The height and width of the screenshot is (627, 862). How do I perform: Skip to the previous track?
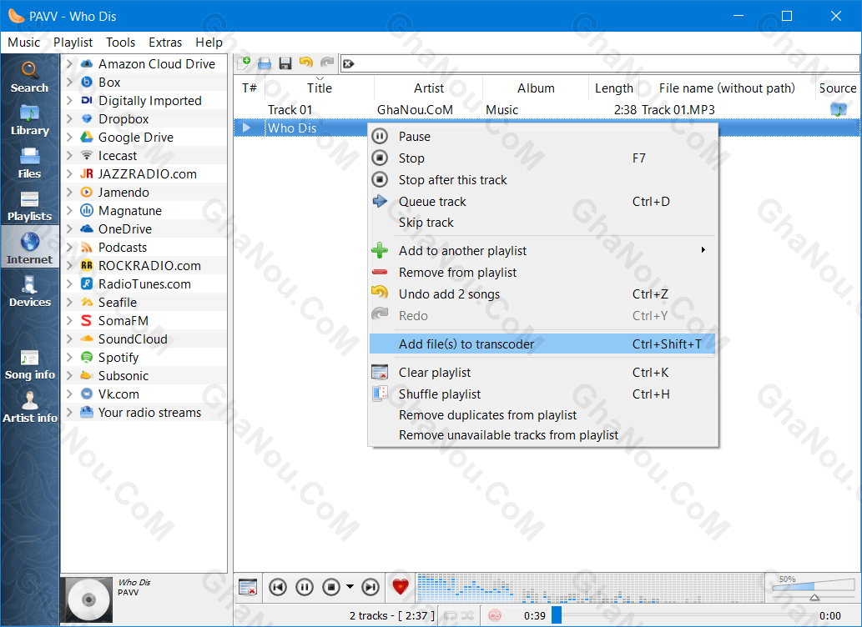point(278,587)
